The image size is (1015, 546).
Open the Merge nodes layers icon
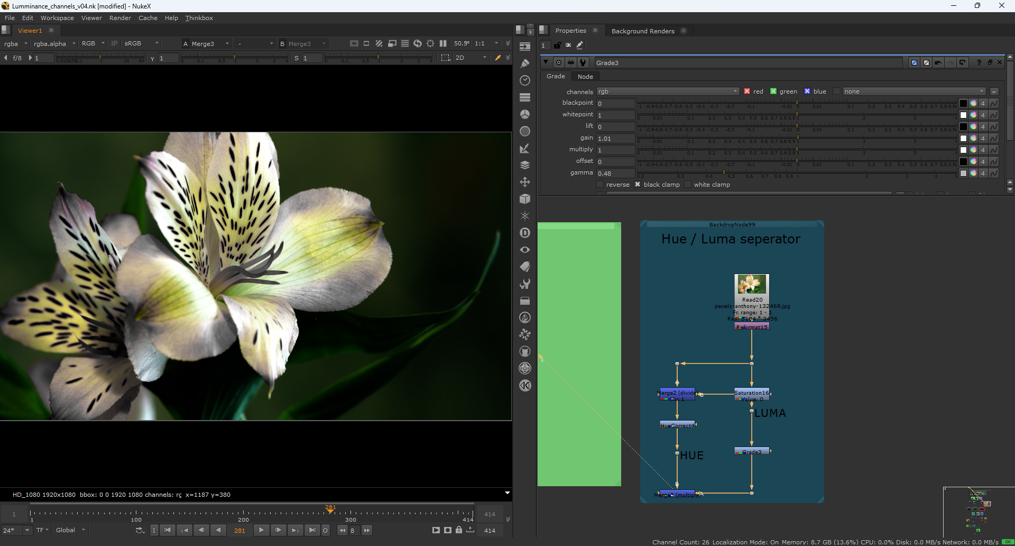point(525,165)
